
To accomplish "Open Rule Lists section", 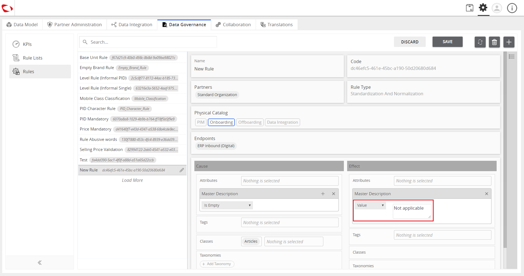I will 40,58.
